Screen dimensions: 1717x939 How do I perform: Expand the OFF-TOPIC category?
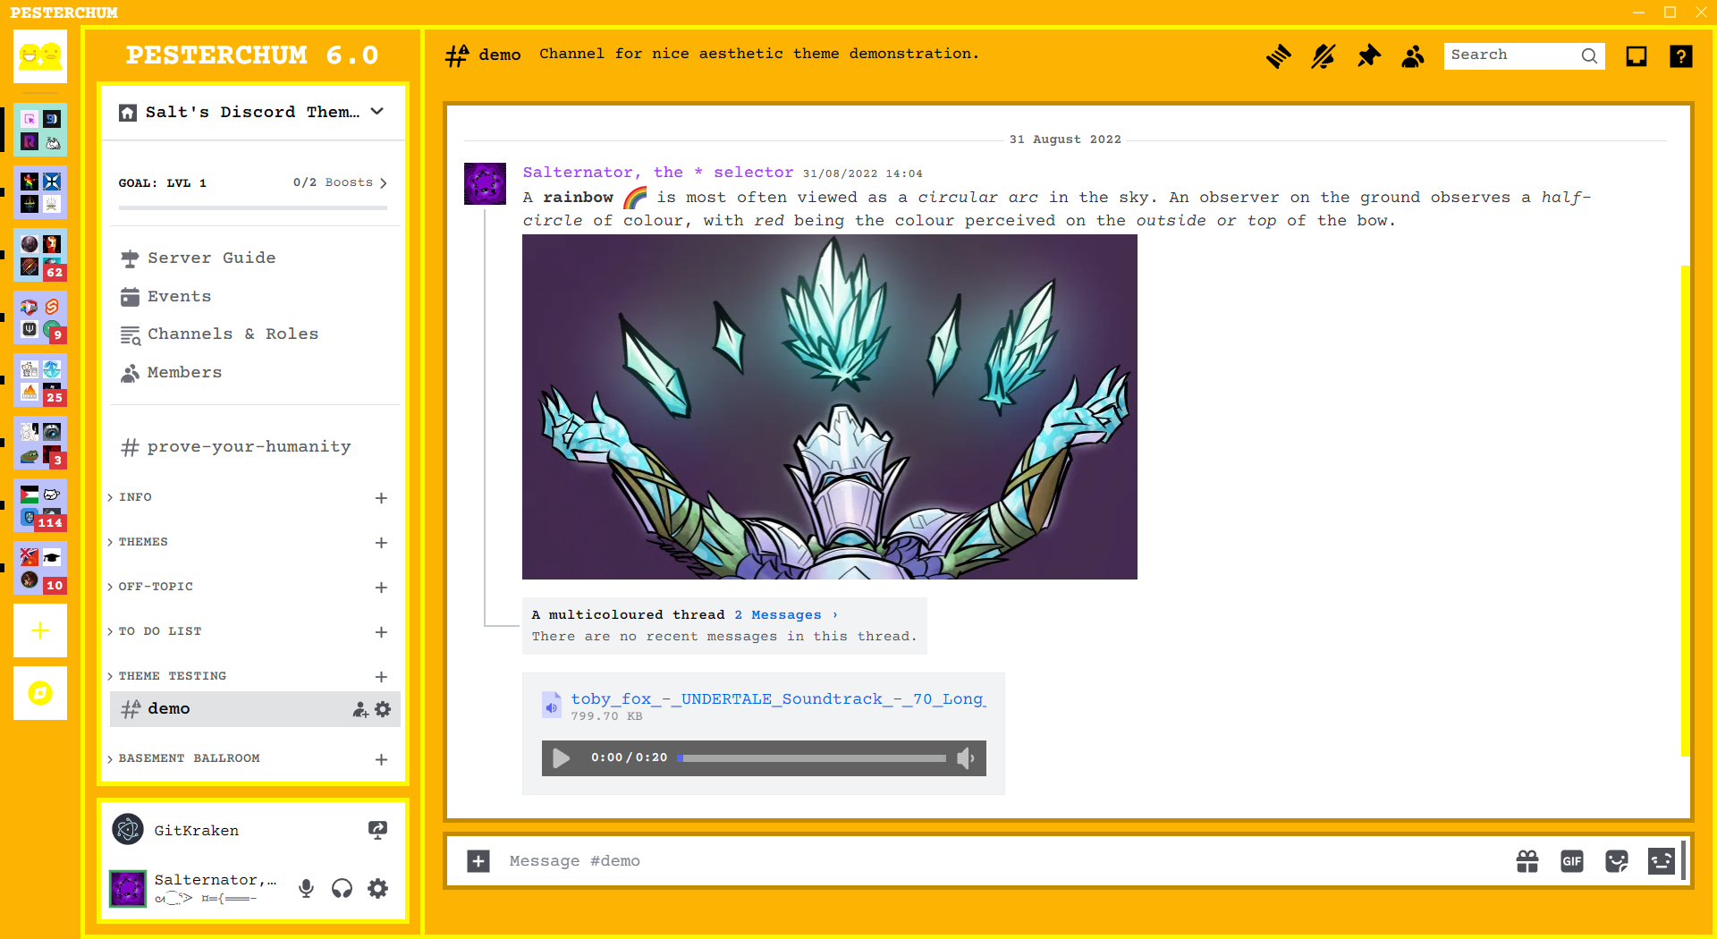pyautogui.click(x=155, y=587)
